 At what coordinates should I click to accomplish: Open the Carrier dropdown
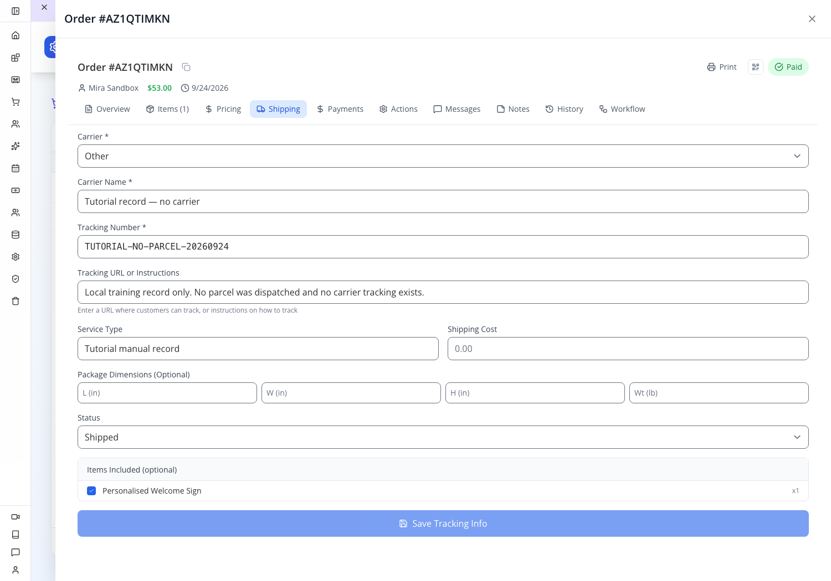443,156
